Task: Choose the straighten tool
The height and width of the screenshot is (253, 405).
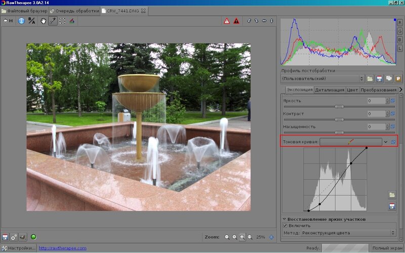Action: tap(72, 21)
